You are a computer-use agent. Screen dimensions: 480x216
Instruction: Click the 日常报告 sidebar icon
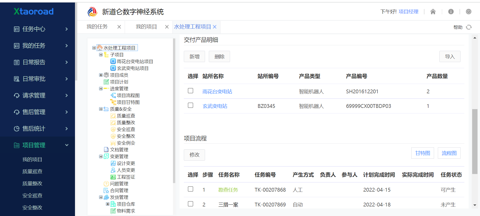click(16, 62)
